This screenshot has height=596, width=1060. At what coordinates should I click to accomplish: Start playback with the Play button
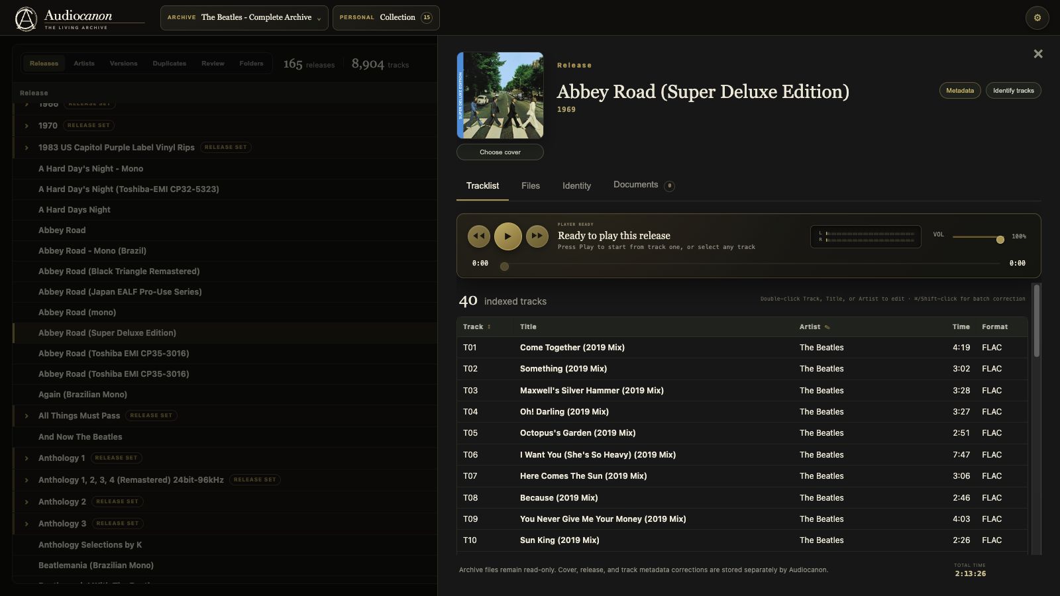(508, 236)
